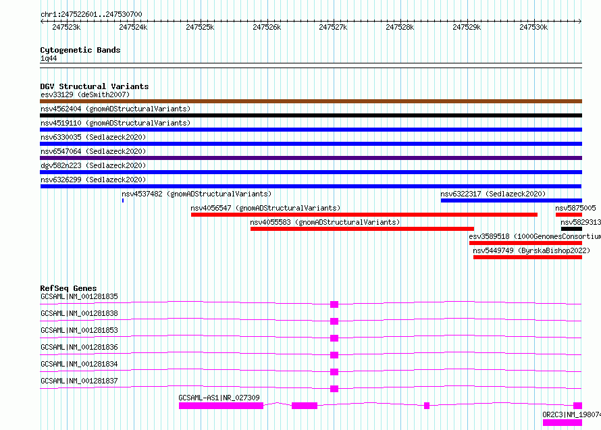
Task: Click the esv33129 (deSmith2007) brown variant bar
Action: click(311, 101)
